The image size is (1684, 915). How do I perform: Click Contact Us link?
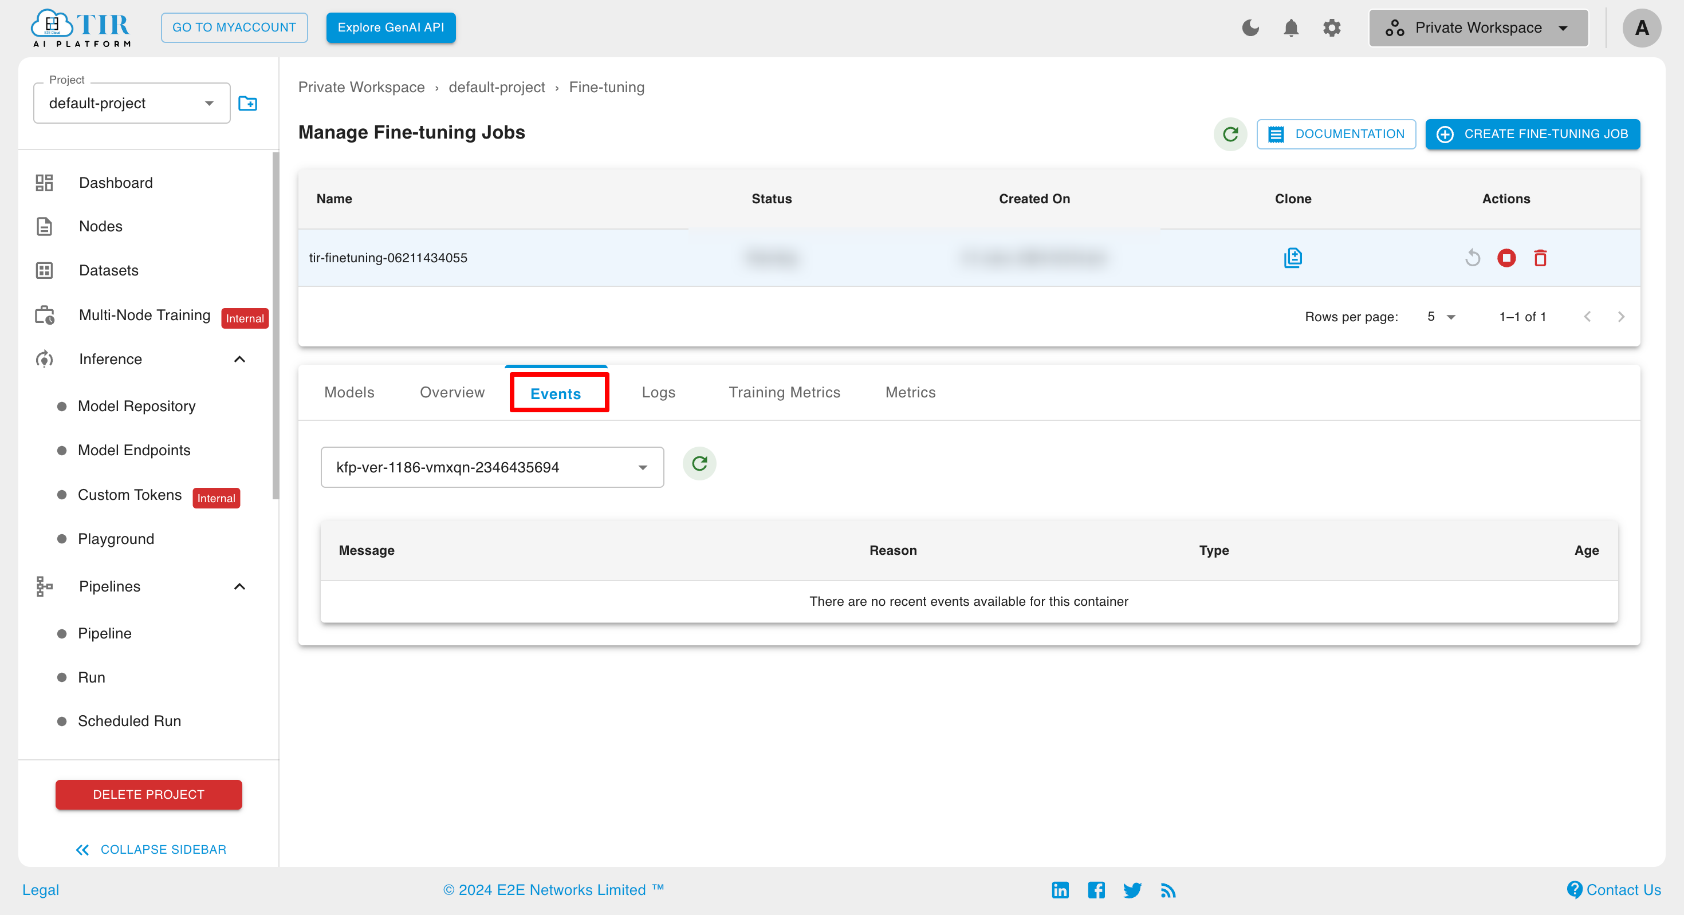pos(1614,889)
